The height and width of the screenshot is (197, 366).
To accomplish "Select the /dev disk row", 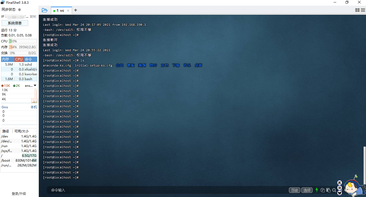I will [19, 136].
